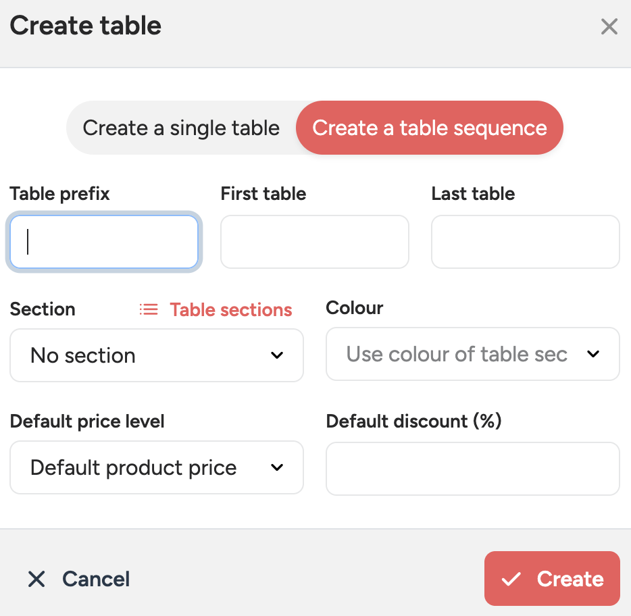Viewport: 631px width, 616px height.
Task: Open the Use colour of table section dropdown
Action: (x=457, y=354)
